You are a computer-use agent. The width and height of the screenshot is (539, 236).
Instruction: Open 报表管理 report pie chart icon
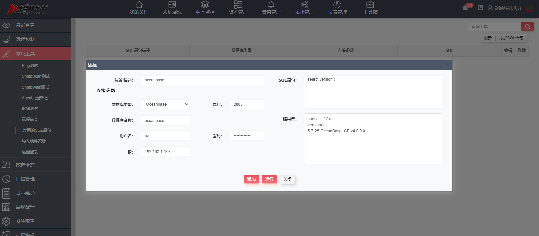tap(337, 5)
